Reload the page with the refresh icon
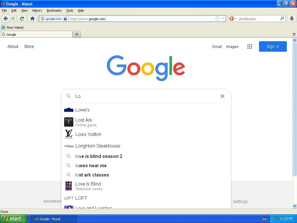The width and height of the screenshot is (297, 223). click(22, 19)
